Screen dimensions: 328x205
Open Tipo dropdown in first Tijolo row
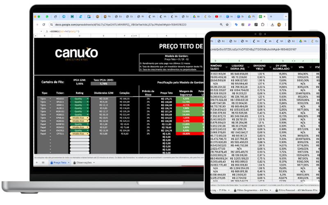click(50, 99)
